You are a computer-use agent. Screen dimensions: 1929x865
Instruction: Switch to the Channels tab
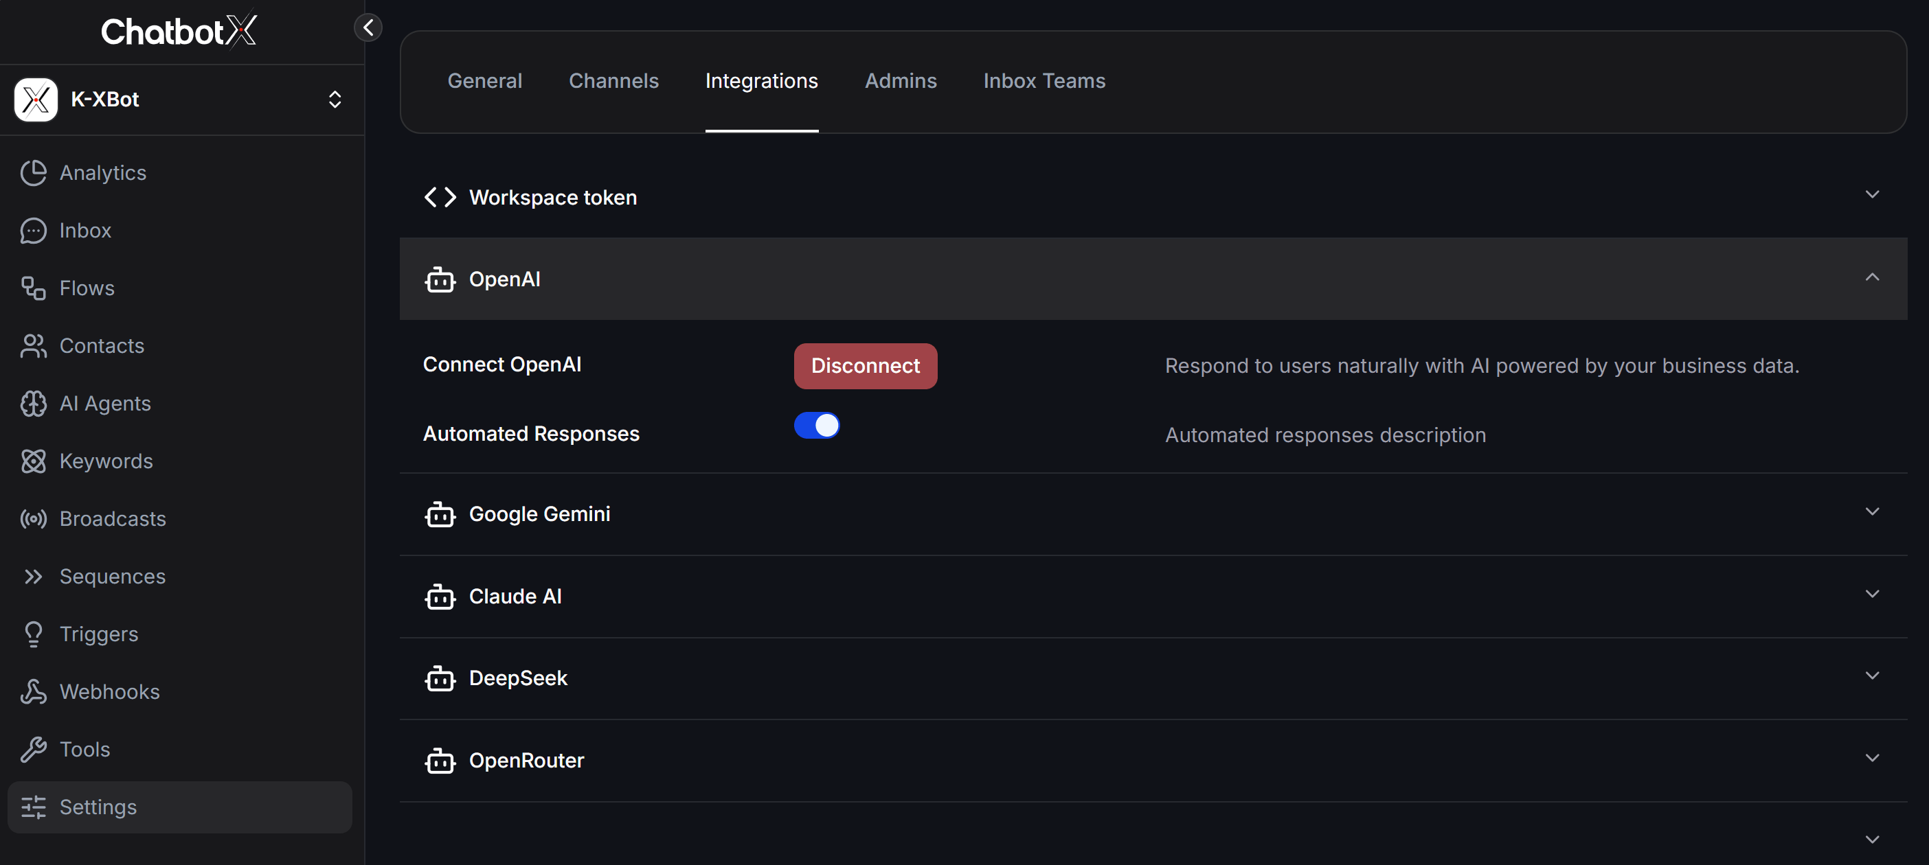pos(613,81)
